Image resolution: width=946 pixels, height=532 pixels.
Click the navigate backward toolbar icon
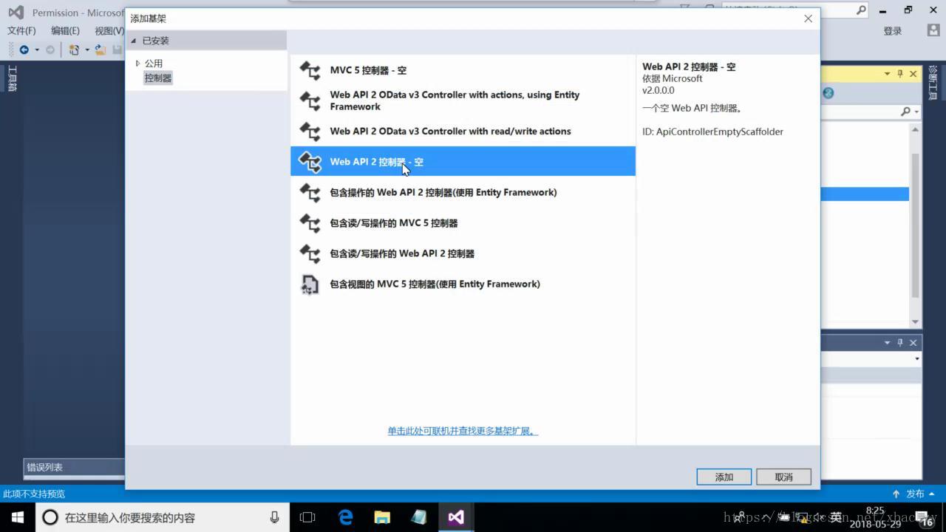point(24,50)
